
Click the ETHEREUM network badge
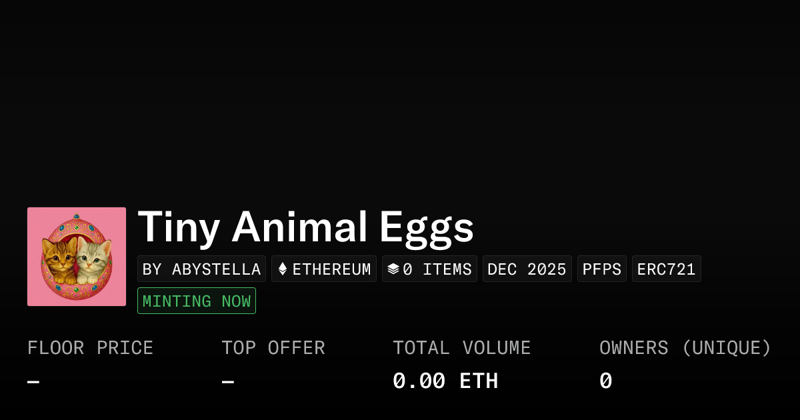pos(324,269)
